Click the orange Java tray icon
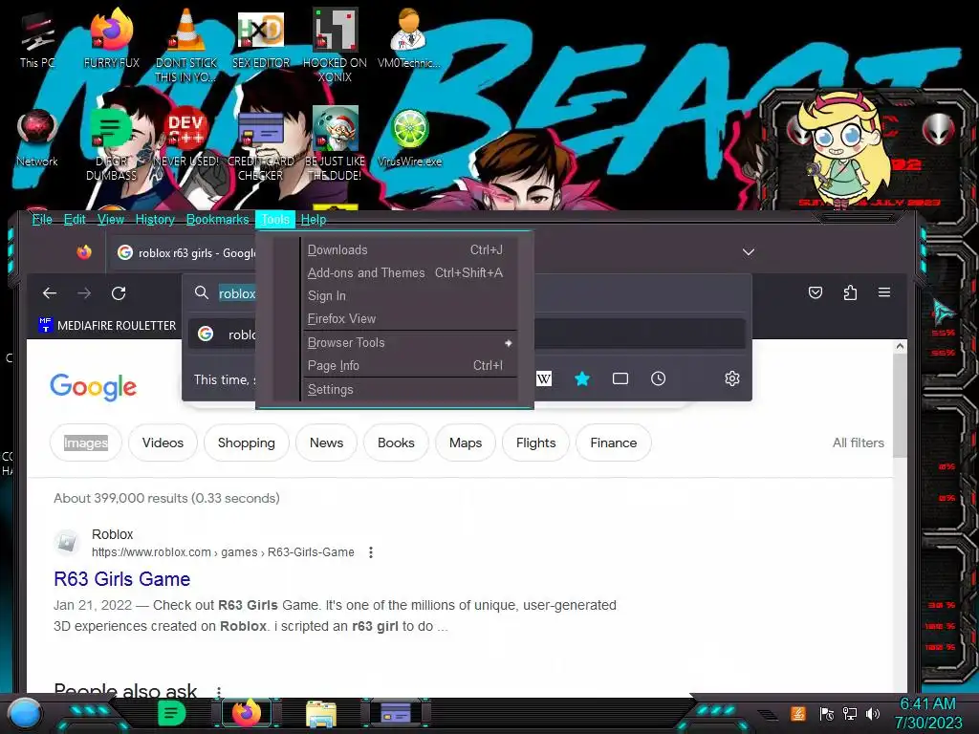This screenshot has width=979, height=734. pyautogui.click(x=798, y=713)
